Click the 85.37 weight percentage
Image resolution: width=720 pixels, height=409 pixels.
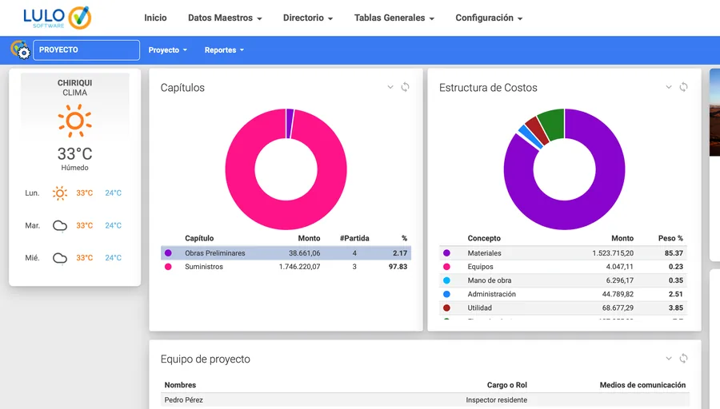tap(674, 253)
